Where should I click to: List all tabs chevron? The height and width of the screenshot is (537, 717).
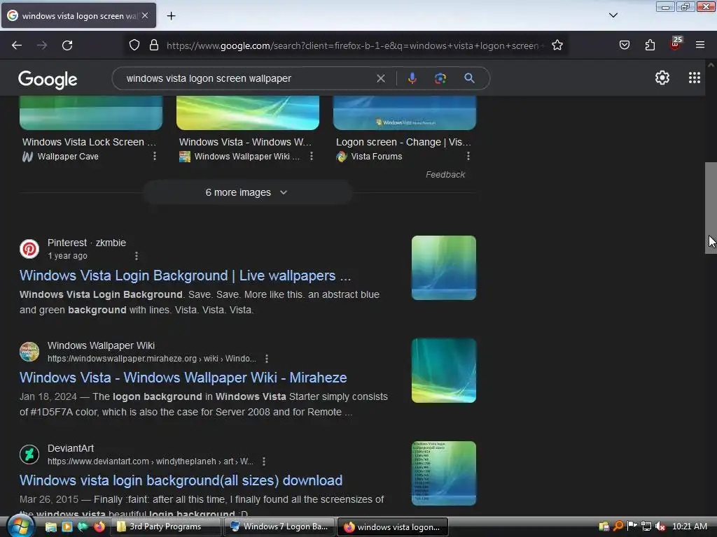point(613,15)
